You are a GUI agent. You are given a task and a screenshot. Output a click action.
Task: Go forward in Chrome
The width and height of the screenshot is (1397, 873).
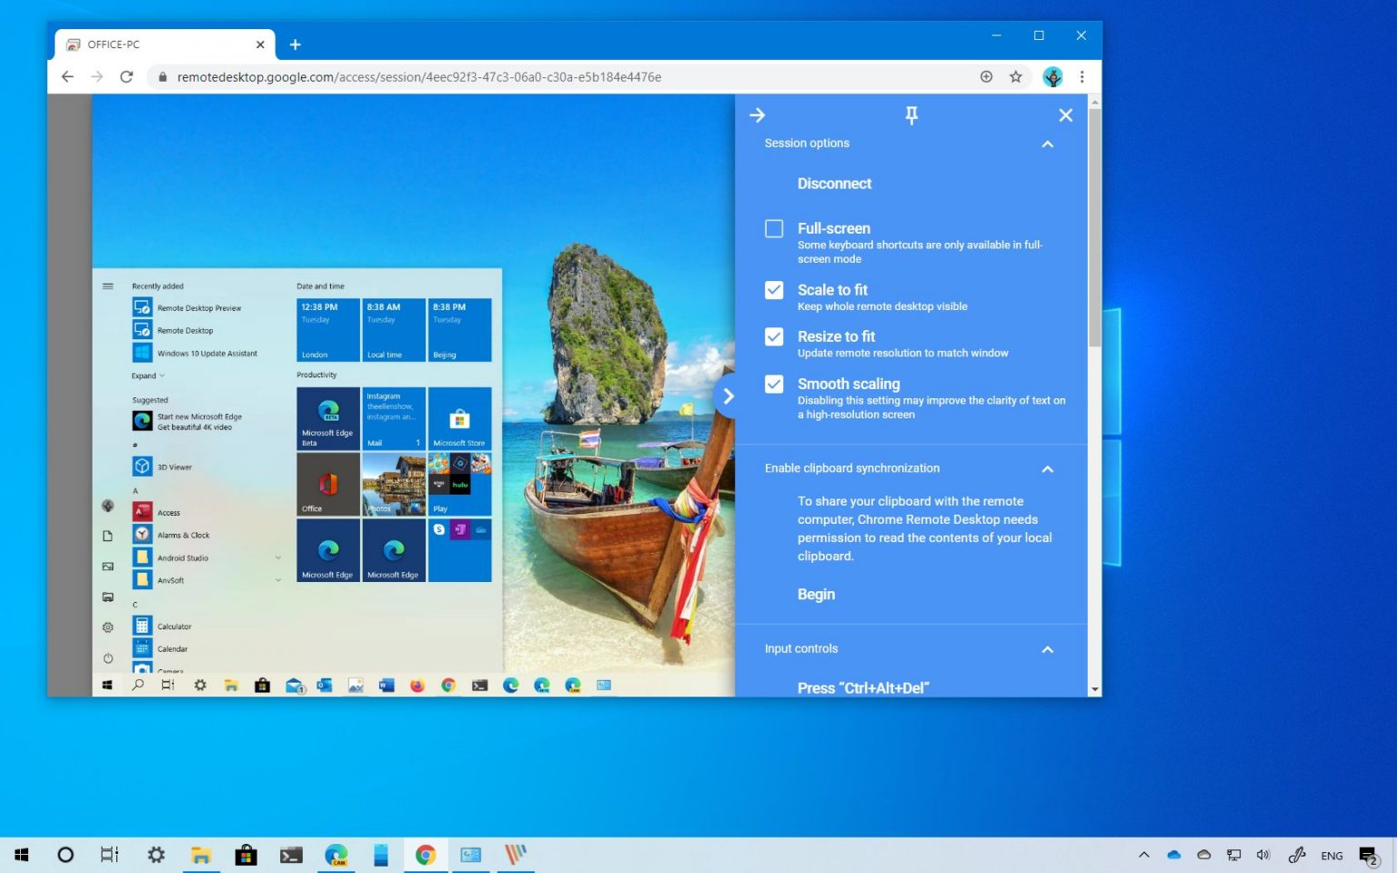(96, 77)
